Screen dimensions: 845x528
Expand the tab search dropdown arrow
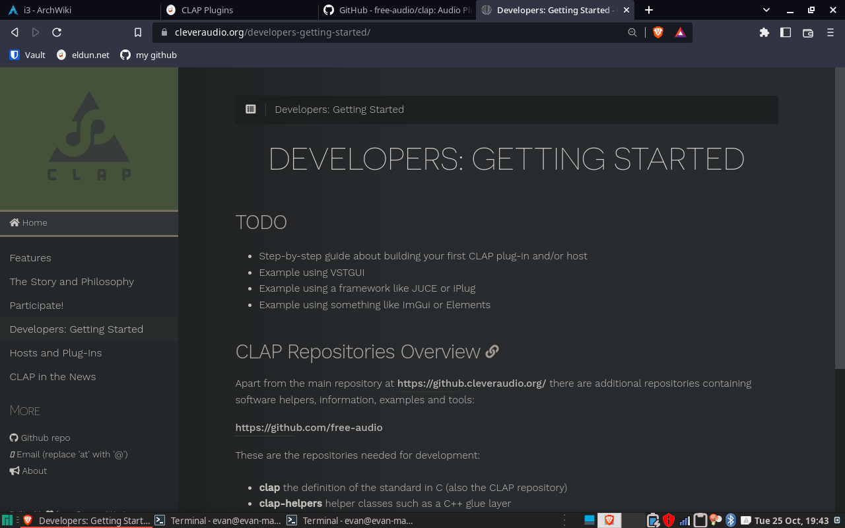766,10
